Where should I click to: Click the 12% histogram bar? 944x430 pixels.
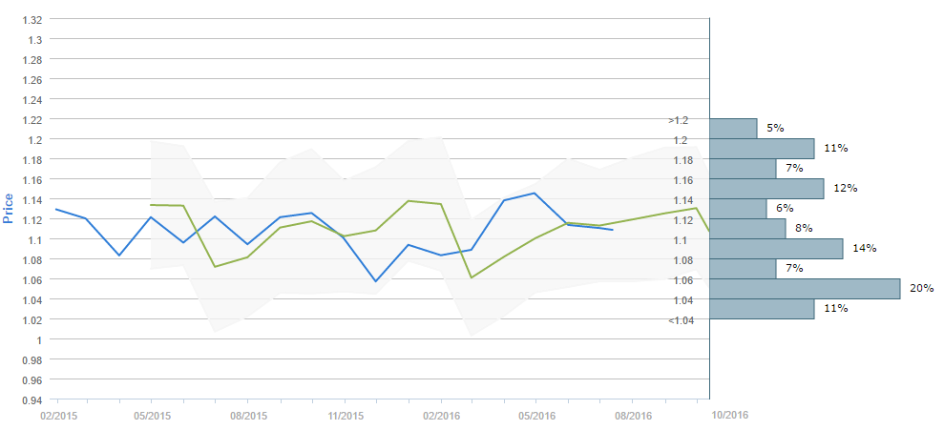766,189
